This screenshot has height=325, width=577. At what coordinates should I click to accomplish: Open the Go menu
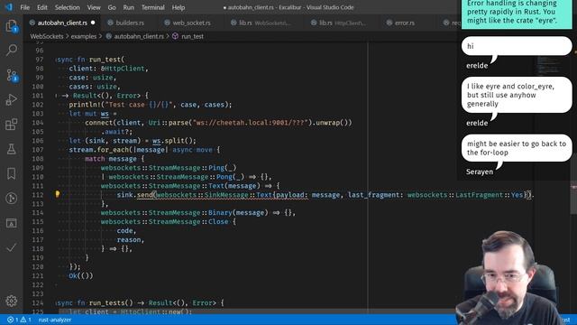pos(112,7)
